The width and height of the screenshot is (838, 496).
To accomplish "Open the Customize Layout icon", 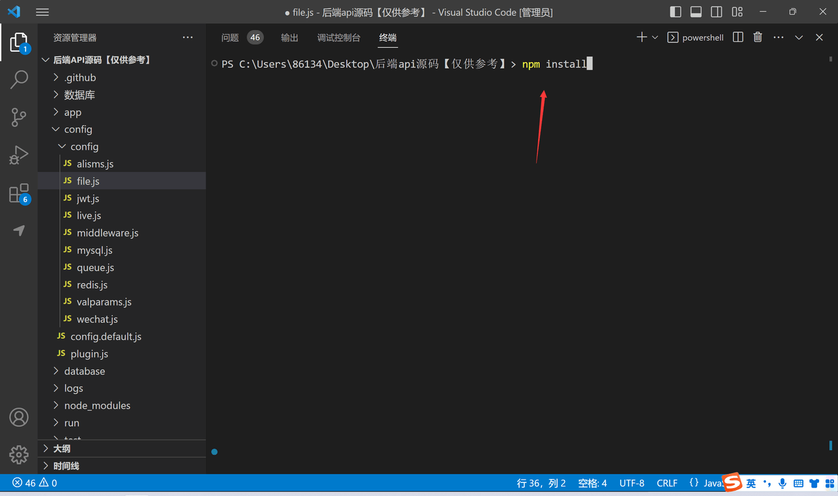I will point(737,12).
